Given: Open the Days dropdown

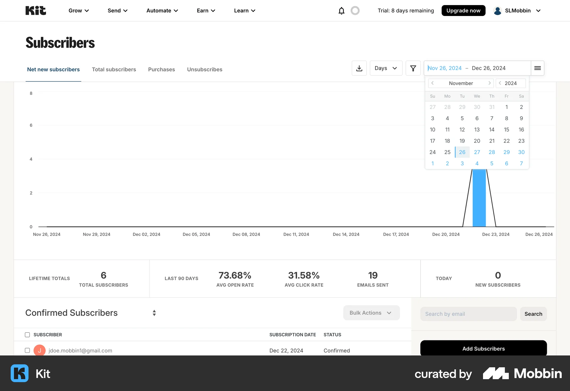Looking at the screenshot, I should coord(386,68).
